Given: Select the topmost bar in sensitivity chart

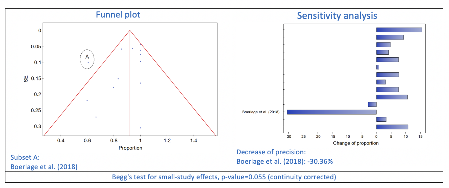Looking at the screenshot, I should [399, 30].
